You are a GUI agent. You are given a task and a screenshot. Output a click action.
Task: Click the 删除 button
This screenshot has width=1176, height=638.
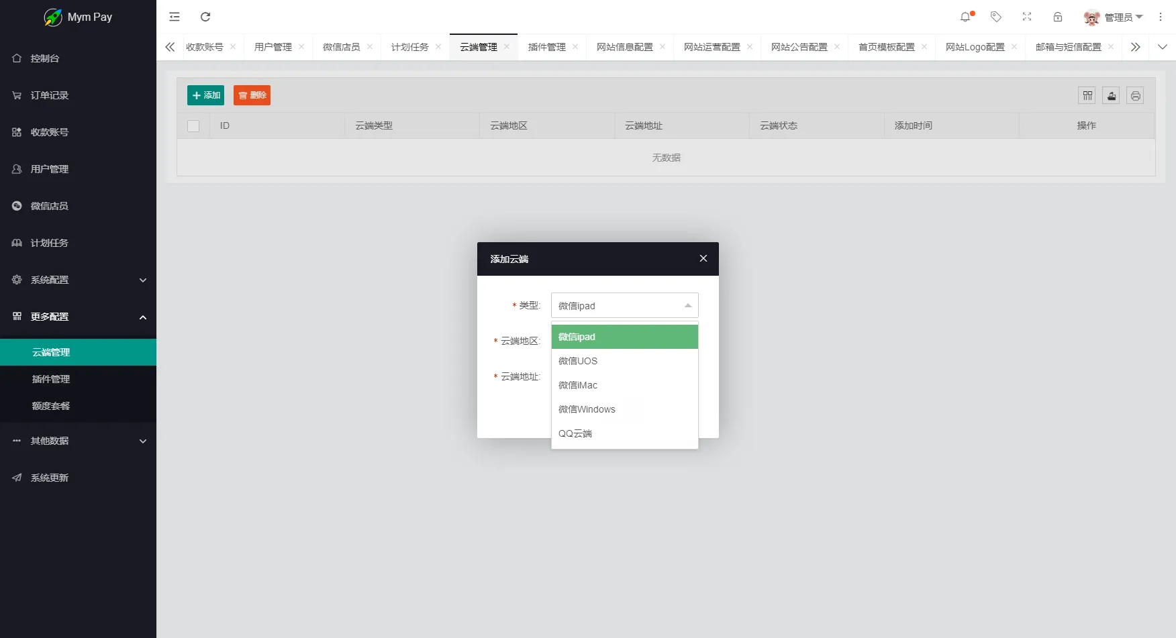[x=252, y=95]
